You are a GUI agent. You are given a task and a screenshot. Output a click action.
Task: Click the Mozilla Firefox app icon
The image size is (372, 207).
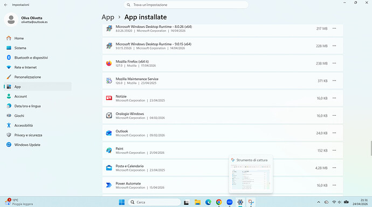109,63
